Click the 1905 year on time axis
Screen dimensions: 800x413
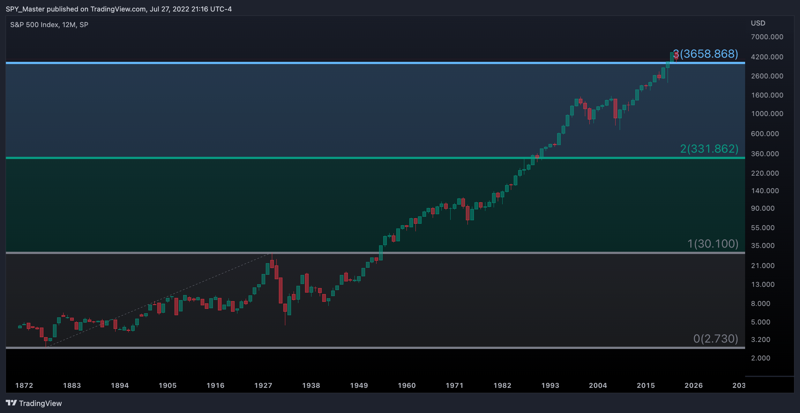coord(168,386)
